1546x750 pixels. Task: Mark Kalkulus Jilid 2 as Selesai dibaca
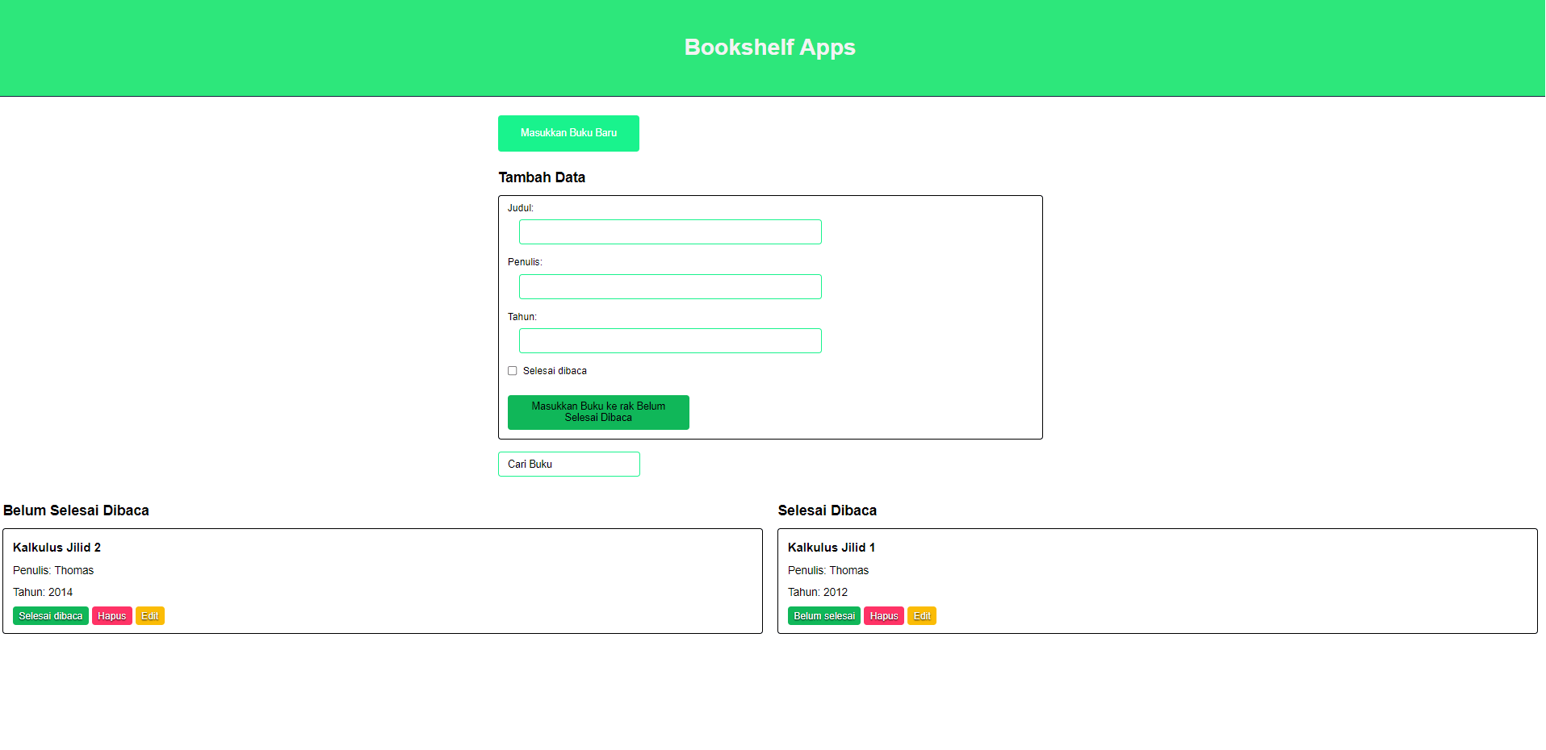tap(50, 615)
